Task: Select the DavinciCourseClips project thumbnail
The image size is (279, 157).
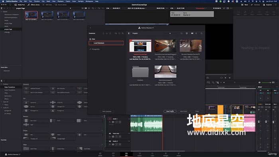Action: [140, 46]
